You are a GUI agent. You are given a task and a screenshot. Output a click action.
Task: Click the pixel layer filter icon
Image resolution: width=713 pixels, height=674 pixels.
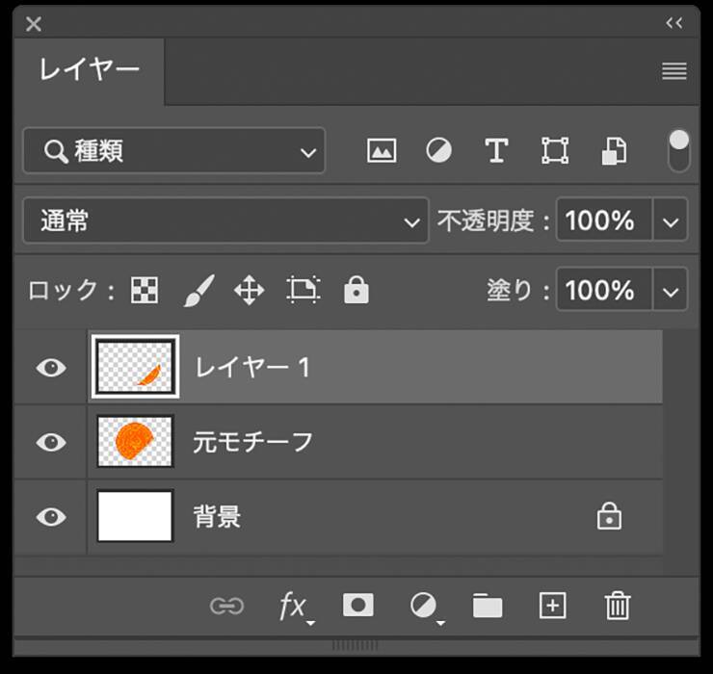click(x=382, y=151)
